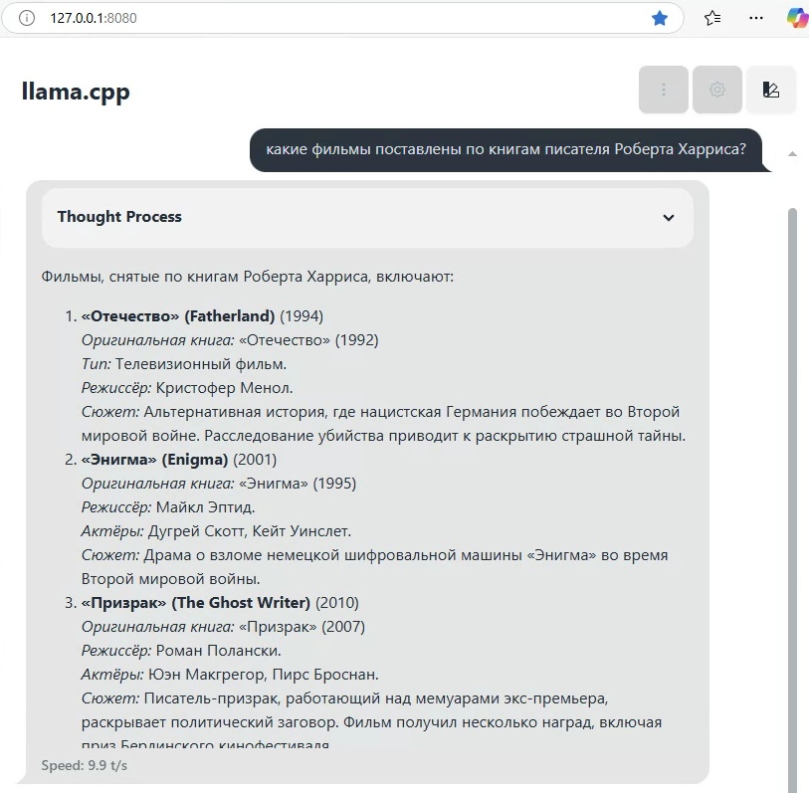Screen dimensions: 809x793
Task: Click the Speed 9.9 t/s indicator
Action: tap(85, 766)
